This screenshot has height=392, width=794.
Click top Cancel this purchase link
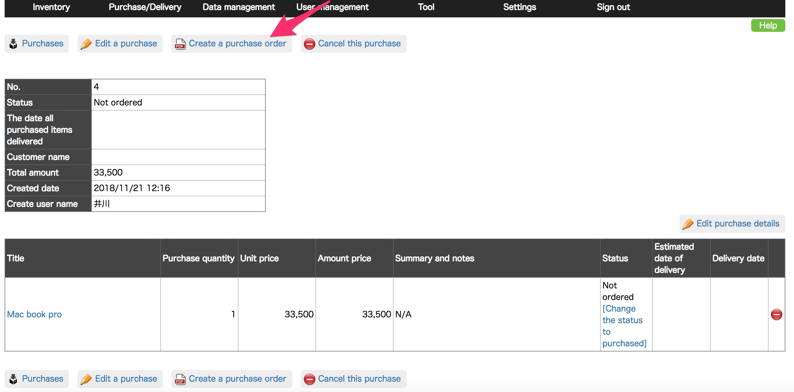click(x=359, y=43)
